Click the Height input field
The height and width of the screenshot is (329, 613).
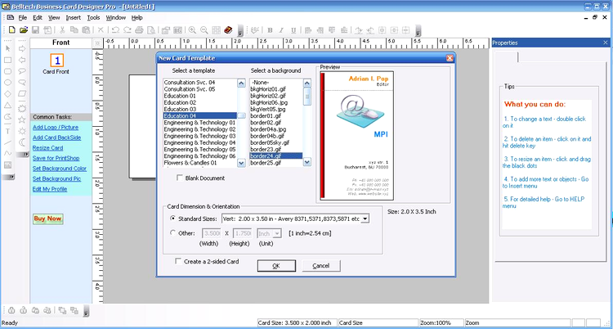[243, 233]
